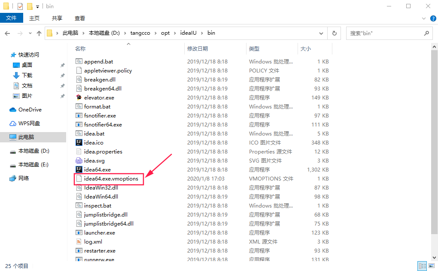Open the 主页 ribbon tab
The height and width of the screenshot is (271, 438).
[34, 18]
